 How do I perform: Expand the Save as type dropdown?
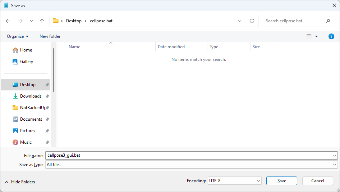(335, 165)
